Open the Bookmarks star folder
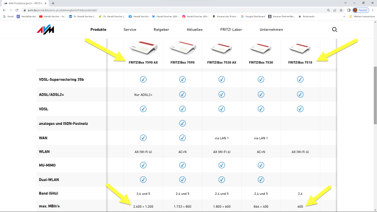The height and width of the screenshot is (212, 377). click(306, 17)
